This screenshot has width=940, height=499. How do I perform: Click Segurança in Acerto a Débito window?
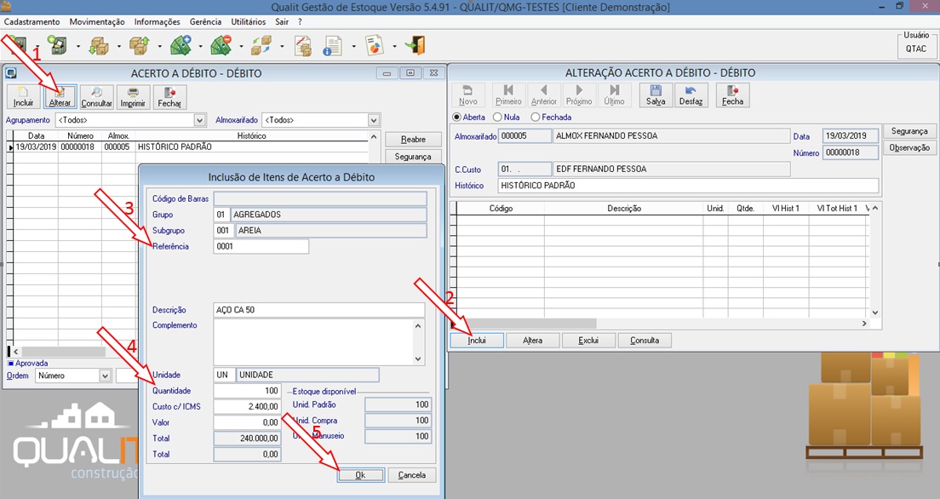tap(413, 157)
